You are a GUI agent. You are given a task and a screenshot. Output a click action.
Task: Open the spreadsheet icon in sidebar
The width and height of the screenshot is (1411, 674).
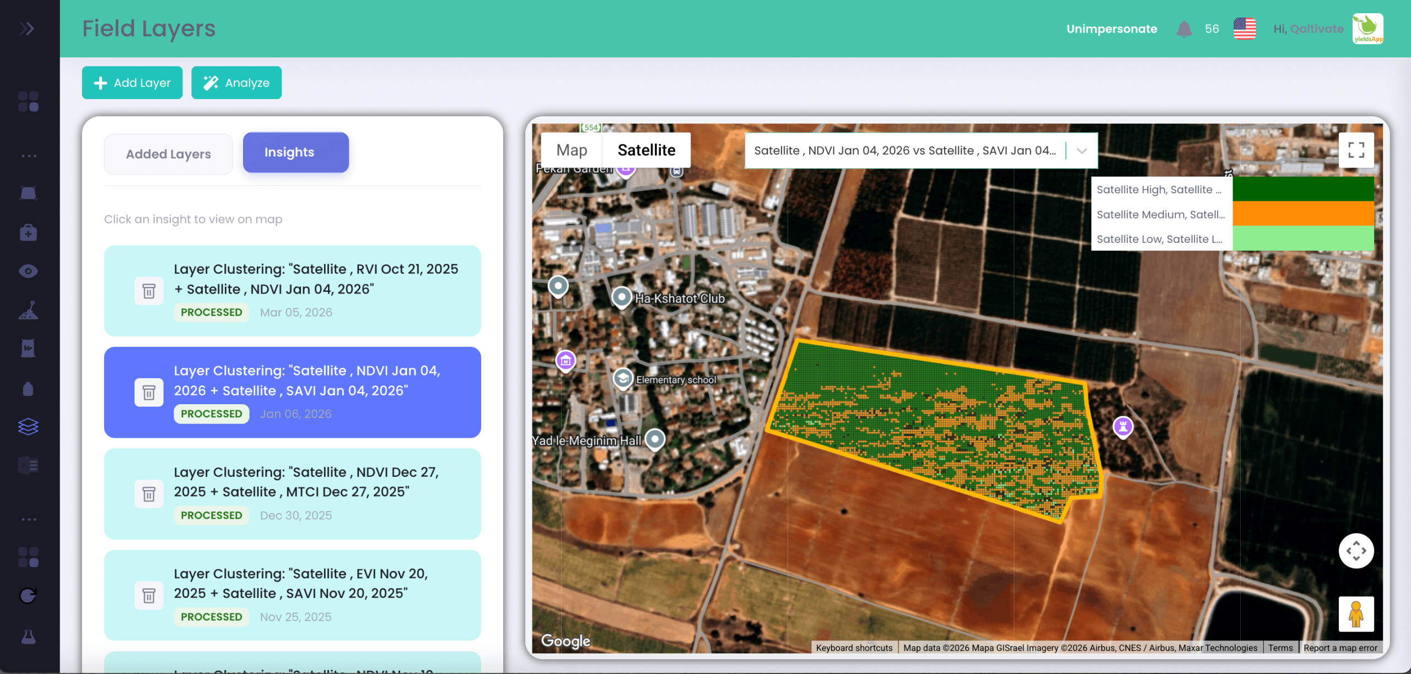28,465
